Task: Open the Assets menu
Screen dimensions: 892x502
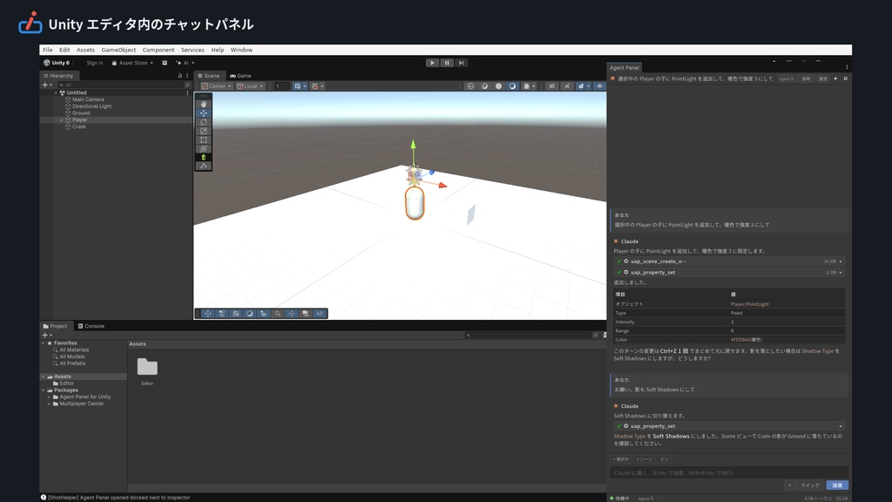Action: point(85,50)
